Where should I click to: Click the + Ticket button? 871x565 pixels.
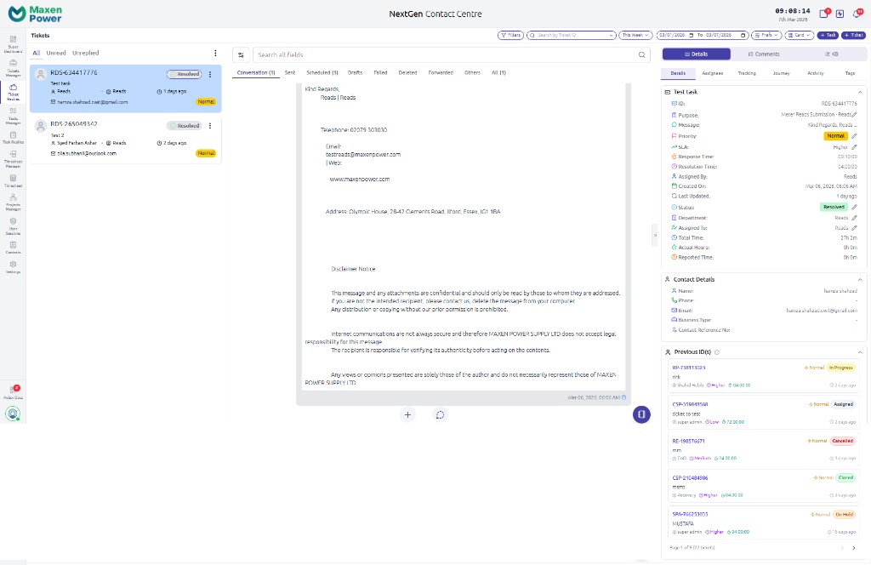click(x=853, y=35)
